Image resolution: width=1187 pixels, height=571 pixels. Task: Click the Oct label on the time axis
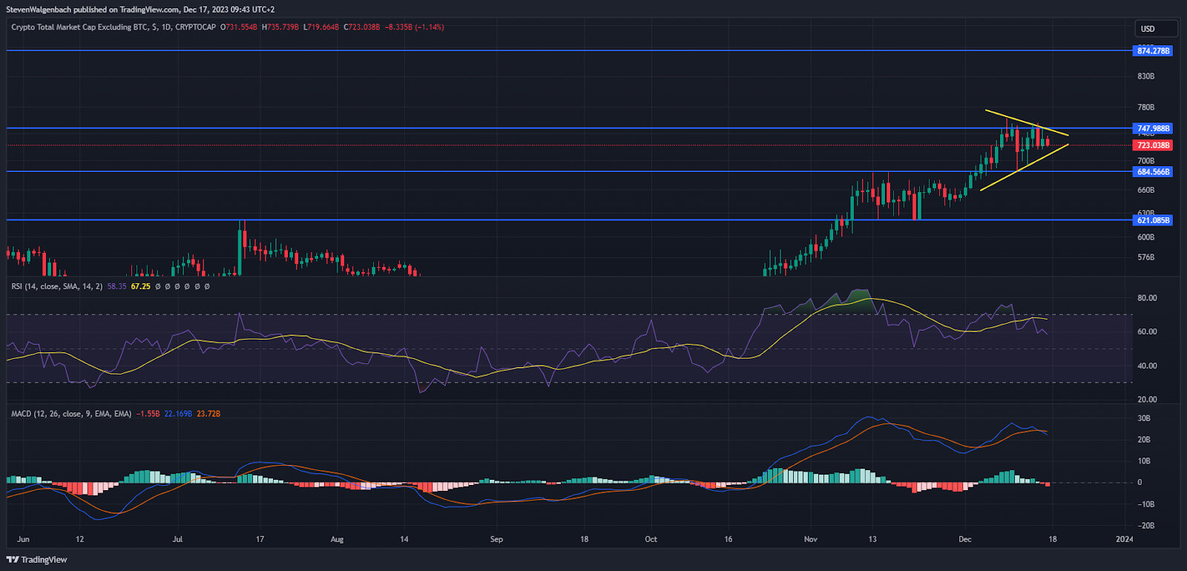(651, 539)
